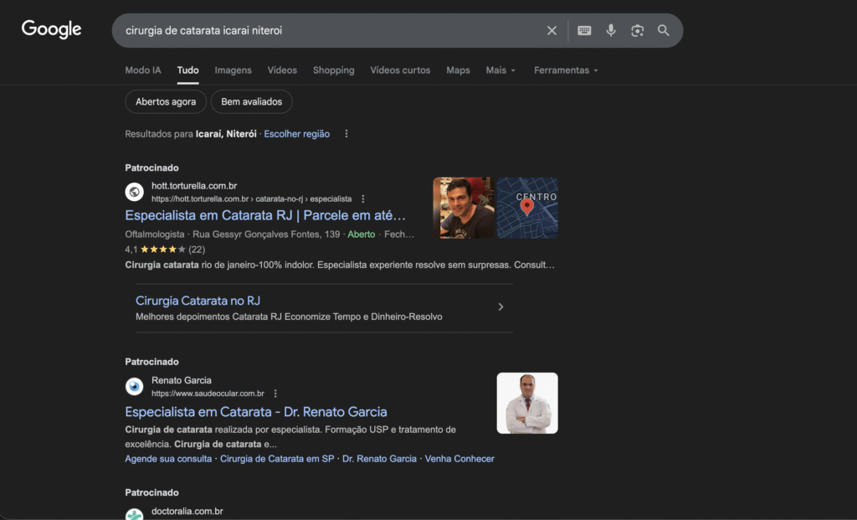Image resolution: width=857 pixels, height=520 pixels.
Task: Open the Google logo homepage
Action: pos(51,29)
